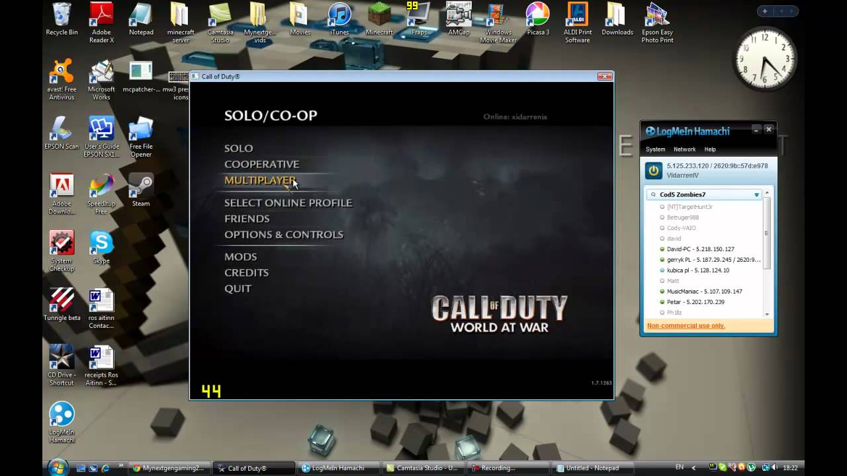Select peer David-PC in Hamachi list
847x476 pixels.
pyautogui.click(x=700, y=249)
